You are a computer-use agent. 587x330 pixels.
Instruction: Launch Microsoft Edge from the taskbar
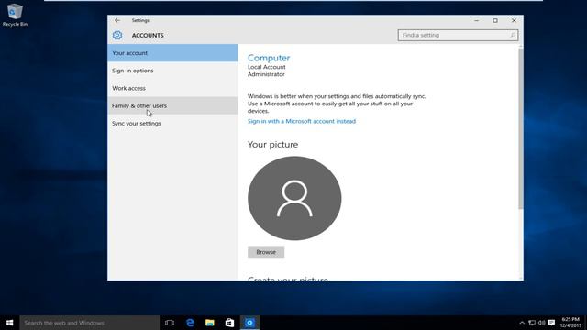click(190, 323)
